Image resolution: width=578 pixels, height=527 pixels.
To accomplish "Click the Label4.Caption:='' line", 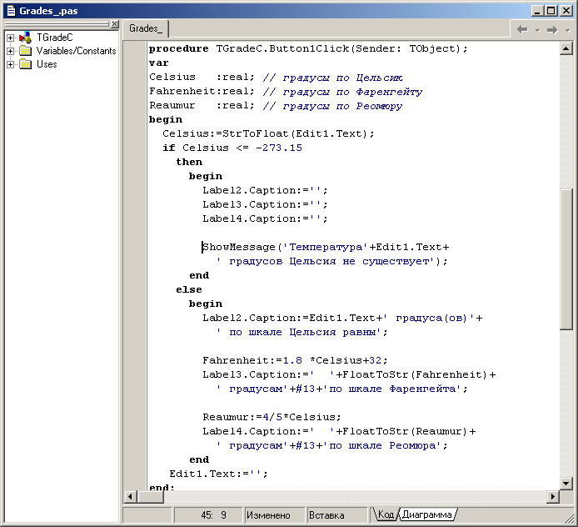I will [265, 218].
